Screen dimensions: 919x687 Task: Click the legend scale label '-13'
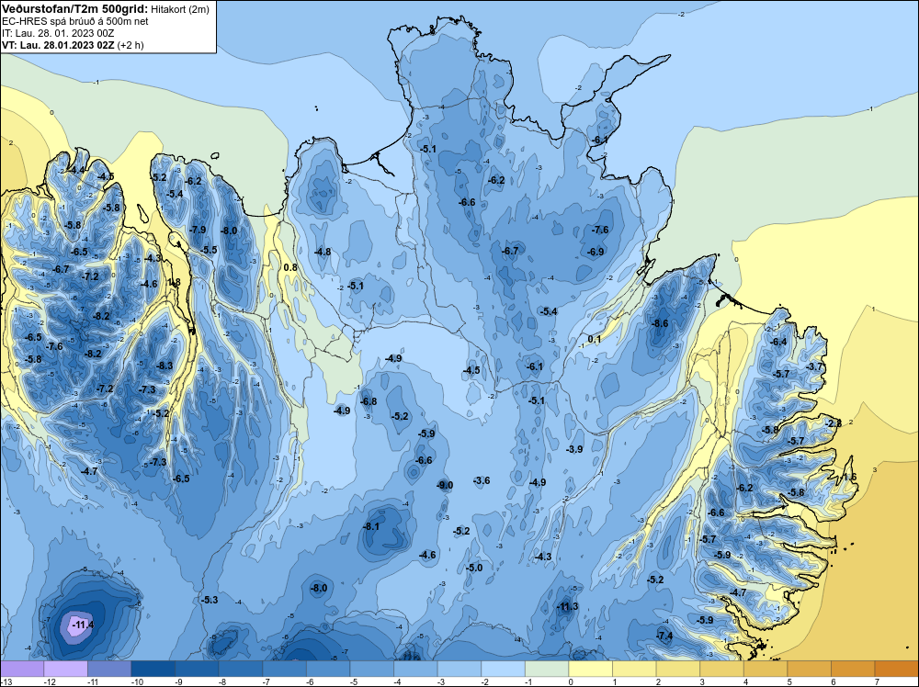point(6,681)
